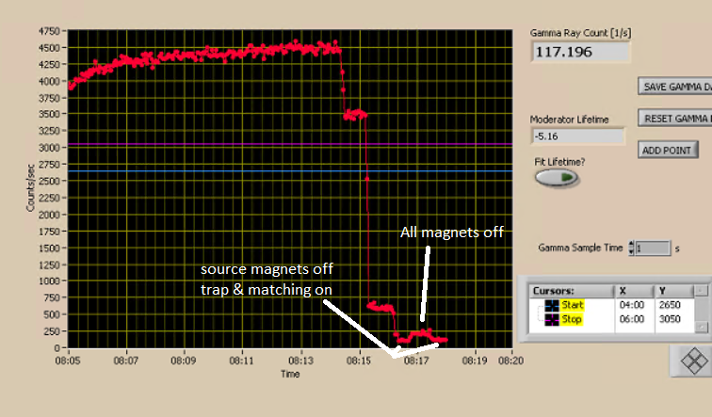Click the cursor mover diamond pad
The height and width of the screenshot is (417, 712).
[x=694, y=361]
